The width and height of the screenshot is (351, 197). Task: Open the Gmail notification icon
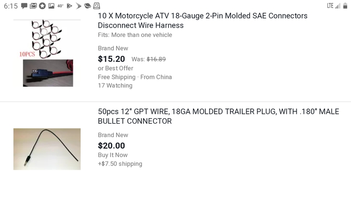tap(33, 6)
